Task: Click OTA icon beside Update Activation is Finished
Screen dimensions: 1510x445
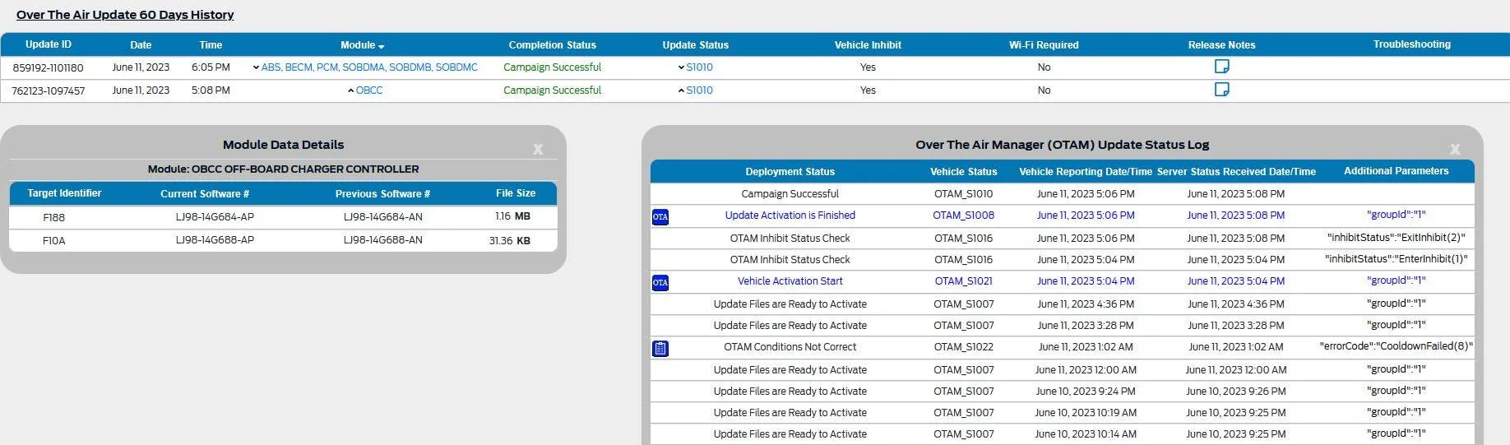Action: pyautogui.click(x=660, y=217)
